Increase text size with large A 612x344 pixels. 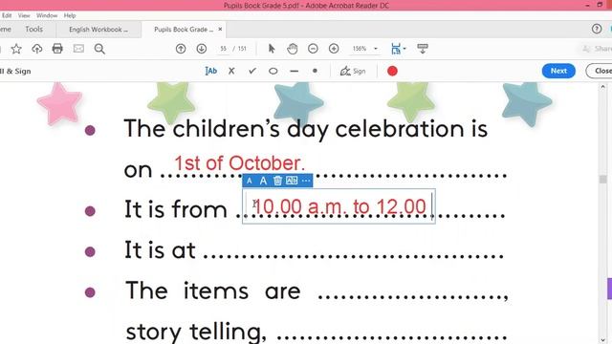coord(264,181)
